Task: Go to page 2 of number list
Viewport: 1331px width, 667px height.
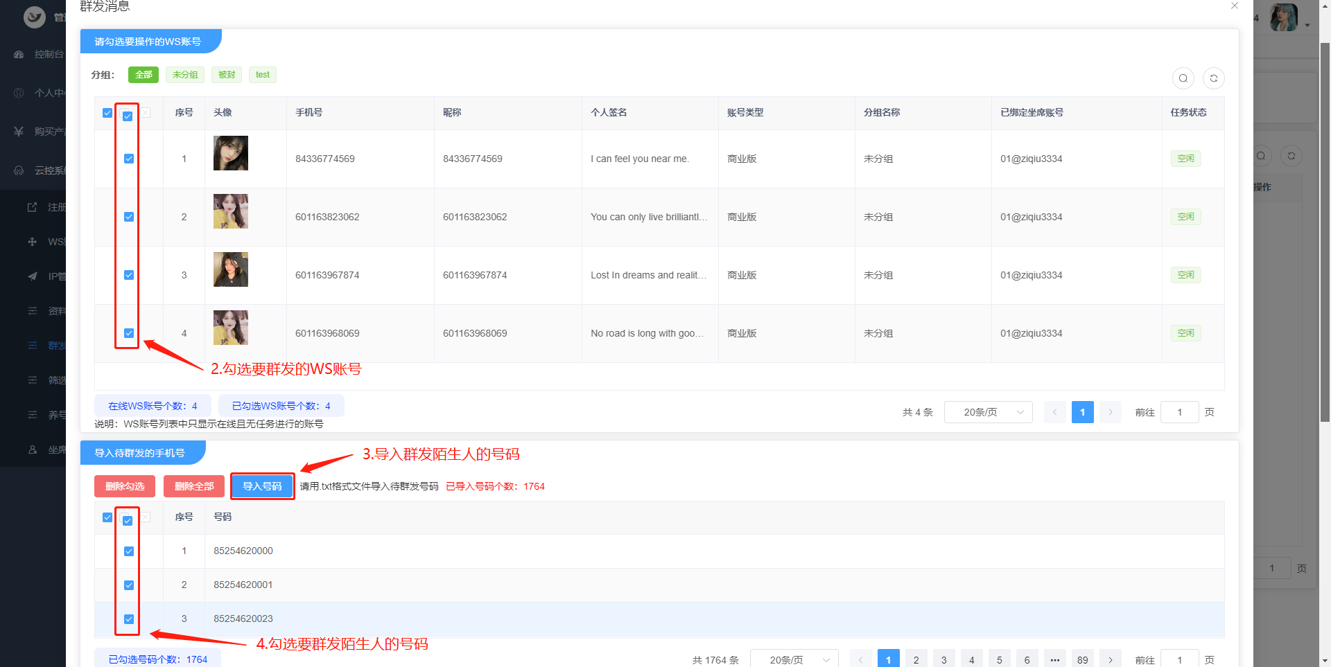Action: (x=916, y=659)
